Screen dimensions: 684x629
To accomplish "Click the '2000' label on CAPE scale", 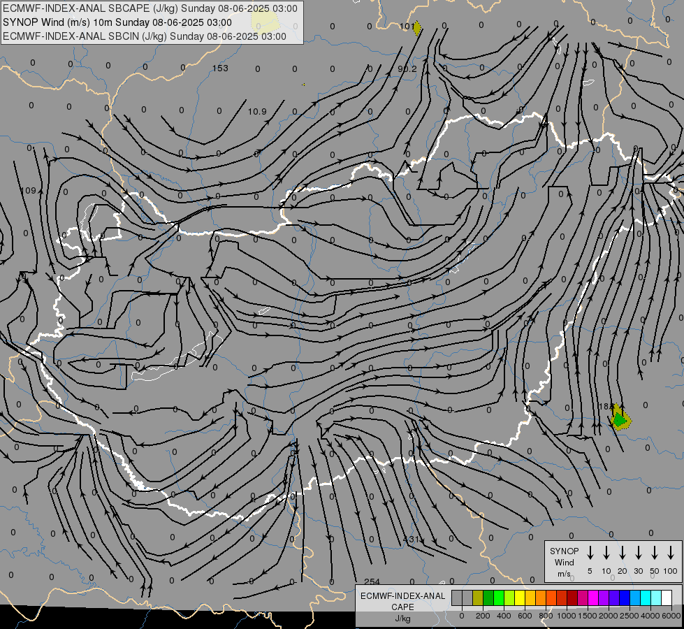I will click(608, 616).
